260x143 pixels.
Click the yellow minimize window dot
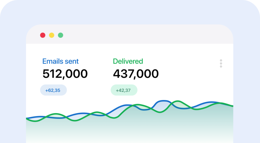[52, 35]
